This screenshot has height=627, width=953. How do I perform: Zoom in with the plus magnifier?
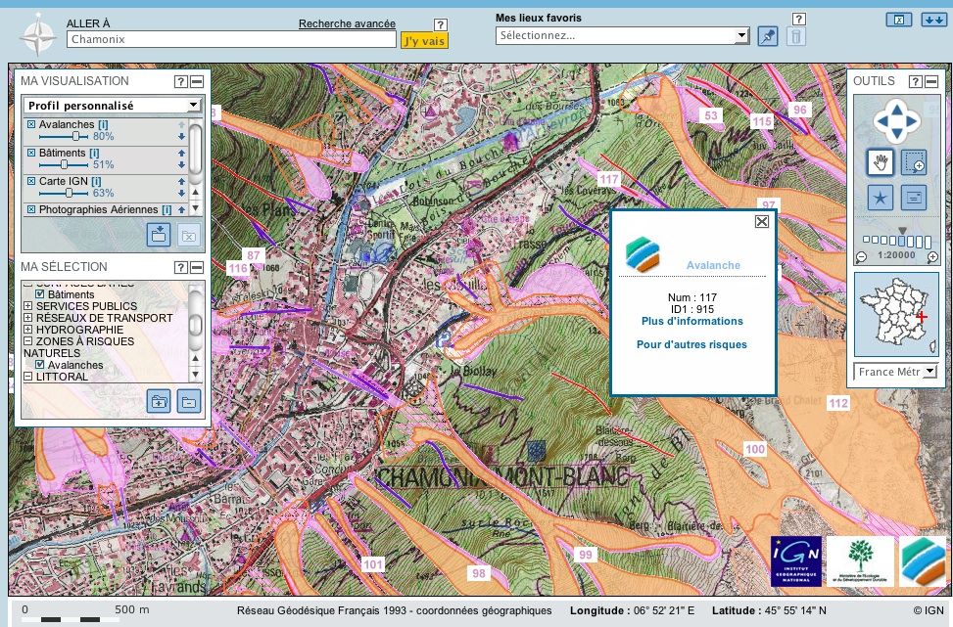[x=932, y=257]
